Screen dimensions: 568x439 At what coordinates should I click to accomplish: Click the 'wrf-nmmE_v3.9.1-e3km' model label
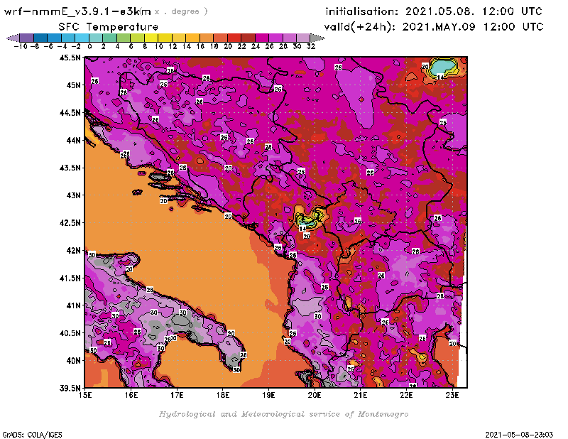click(77, 11)
